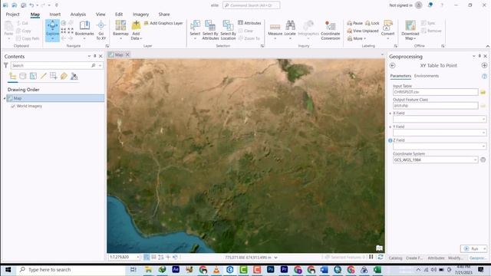Click the Command Search box
The height and width of the screenshot is (276, 491).
point(251,5)
